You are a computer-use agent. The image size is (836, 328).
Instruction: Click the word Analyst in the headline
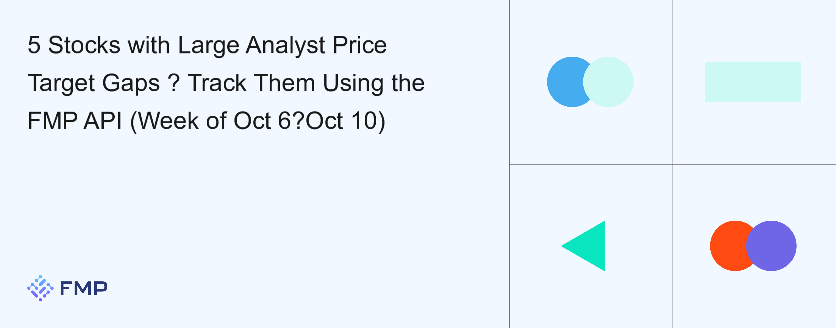[285, 45]
